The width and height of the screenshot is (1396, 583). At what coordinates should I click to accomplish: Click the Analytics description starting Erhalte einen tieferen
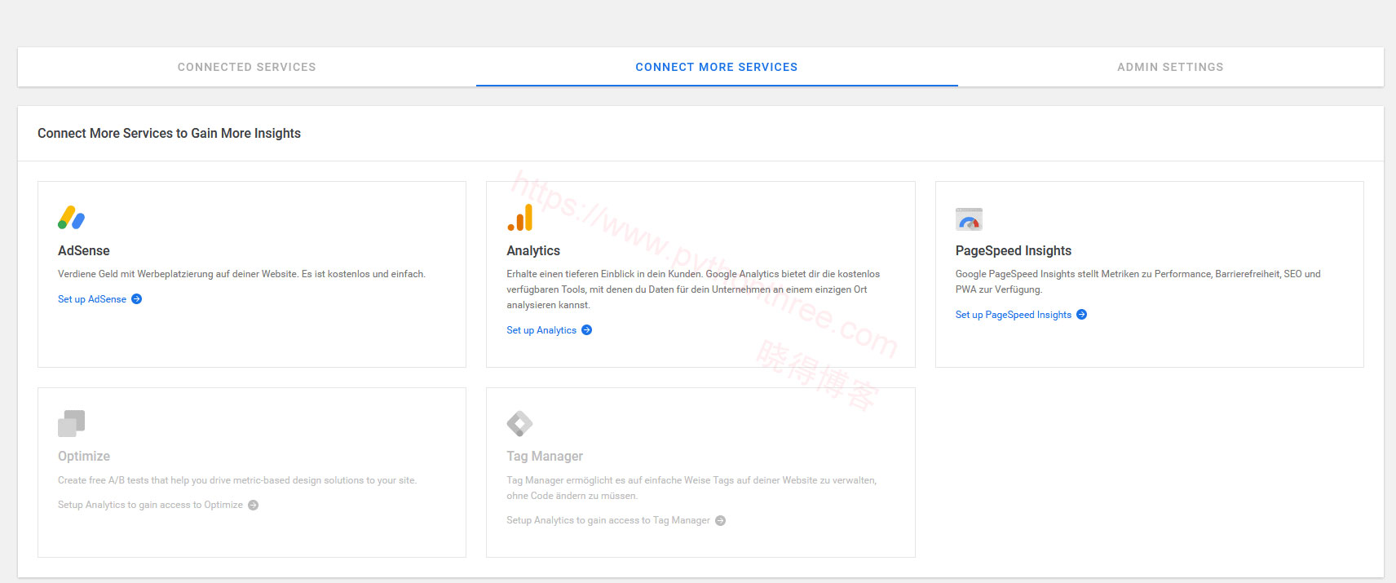tap(693, 289)
